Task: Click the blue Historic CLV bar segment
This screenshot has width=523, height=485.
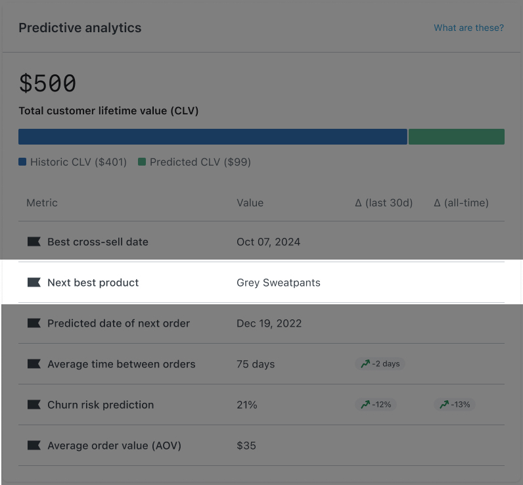Action: click(x=212, y=137)
